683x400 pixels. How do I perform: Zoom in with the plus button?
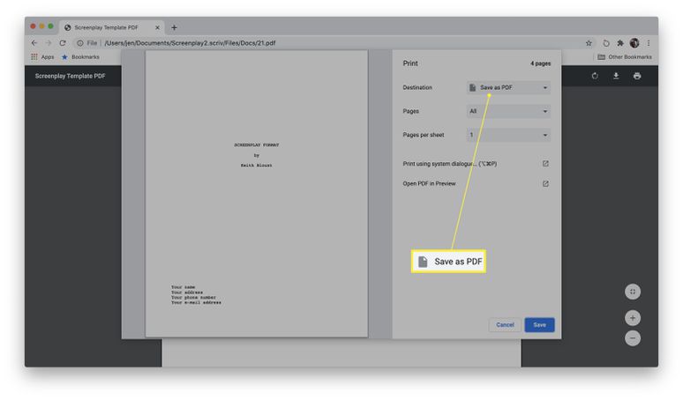click(x=633, y=318)
